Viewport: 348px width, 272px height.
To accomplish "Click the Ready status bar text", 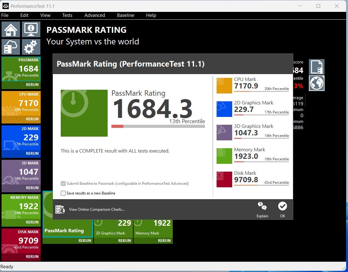I will click(7, 267).
